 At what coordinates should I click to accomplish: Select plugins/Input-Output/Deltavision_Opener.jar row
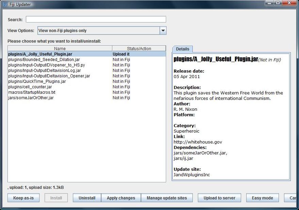click(x=87, y=76)
